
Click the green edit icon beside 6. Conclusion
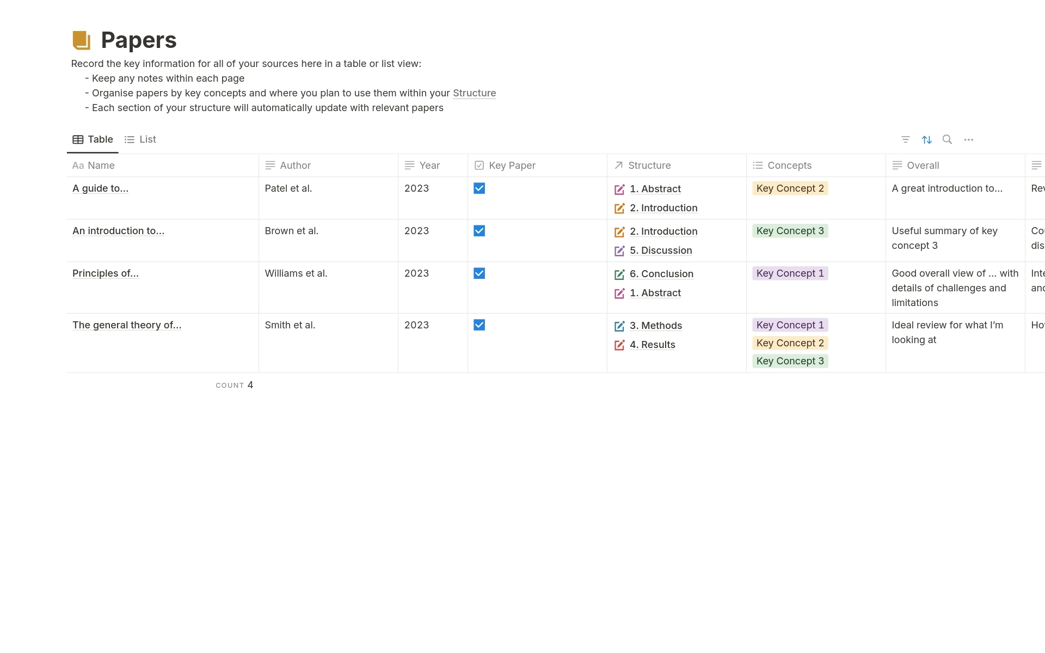(619, 274)
